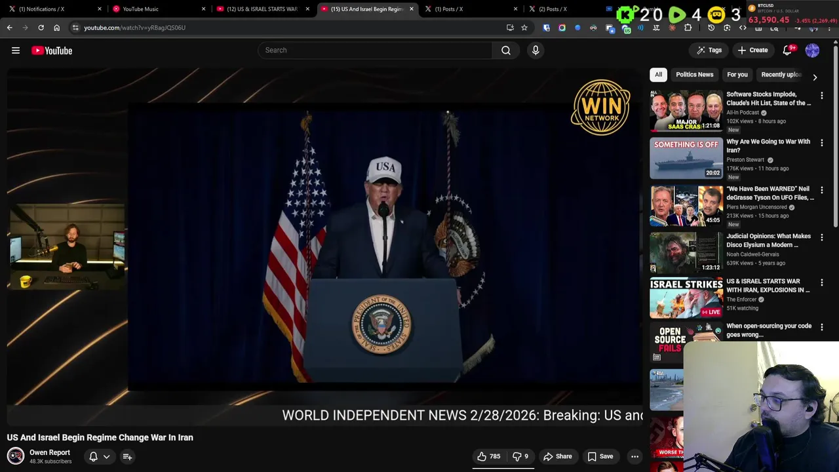This screenshot has height=472, width=839.
Task: Open the colorful ring extension icon
Action: 562,28
